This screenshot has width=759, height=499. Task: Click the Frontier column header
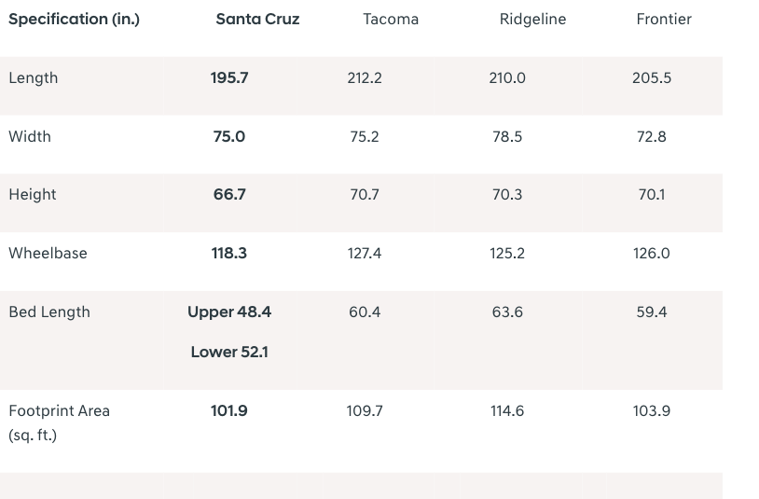pyautogui.click(x=664, y=19)
